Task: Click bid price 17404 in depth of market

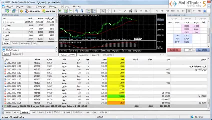Action: [187, 39]
